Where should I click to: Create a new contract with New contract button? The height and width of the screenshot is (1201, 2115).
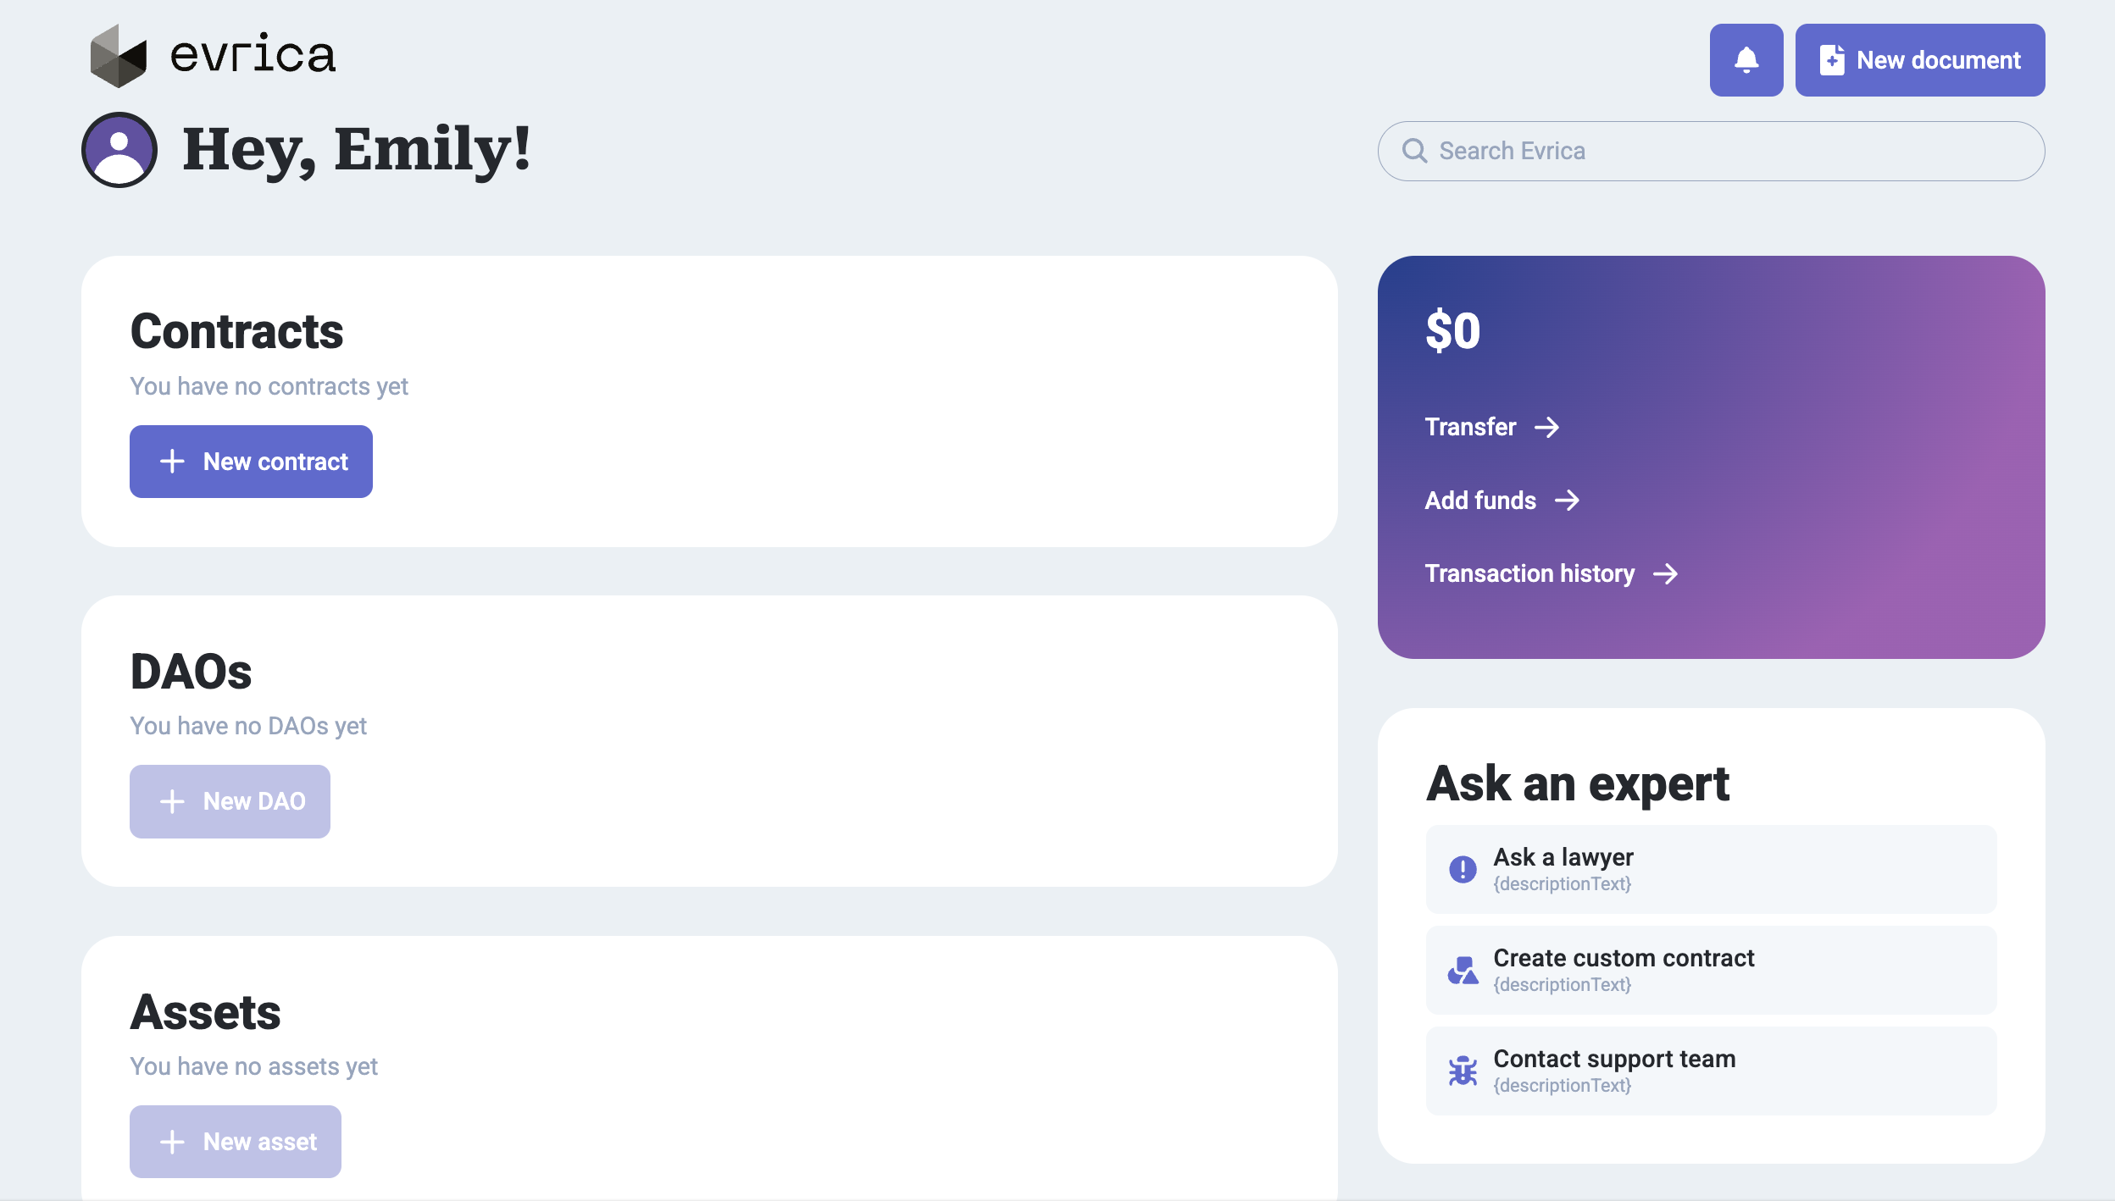(251, 462)
